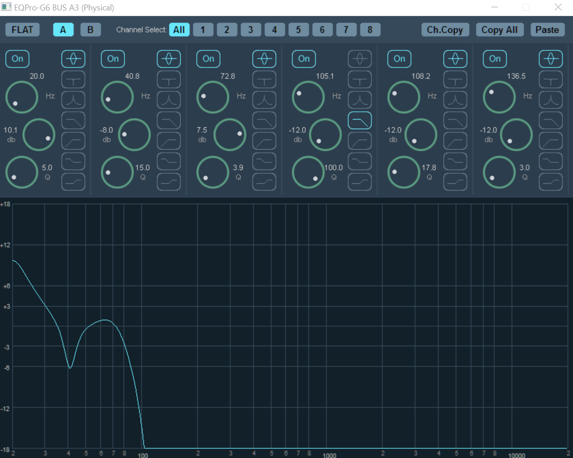Disable the 72.8 Hz band On switch
The height and width of the screenshot is (458, 573).
pyautogui.click(x=208, y=59)
